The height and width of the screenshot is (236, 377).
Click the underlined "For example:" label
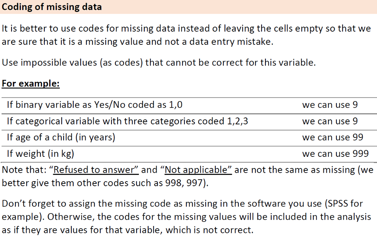point(30,83)
